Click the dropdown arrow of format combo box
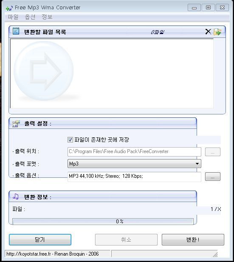The height and width of the screenshot is (262, 234). tap(197, 164)
